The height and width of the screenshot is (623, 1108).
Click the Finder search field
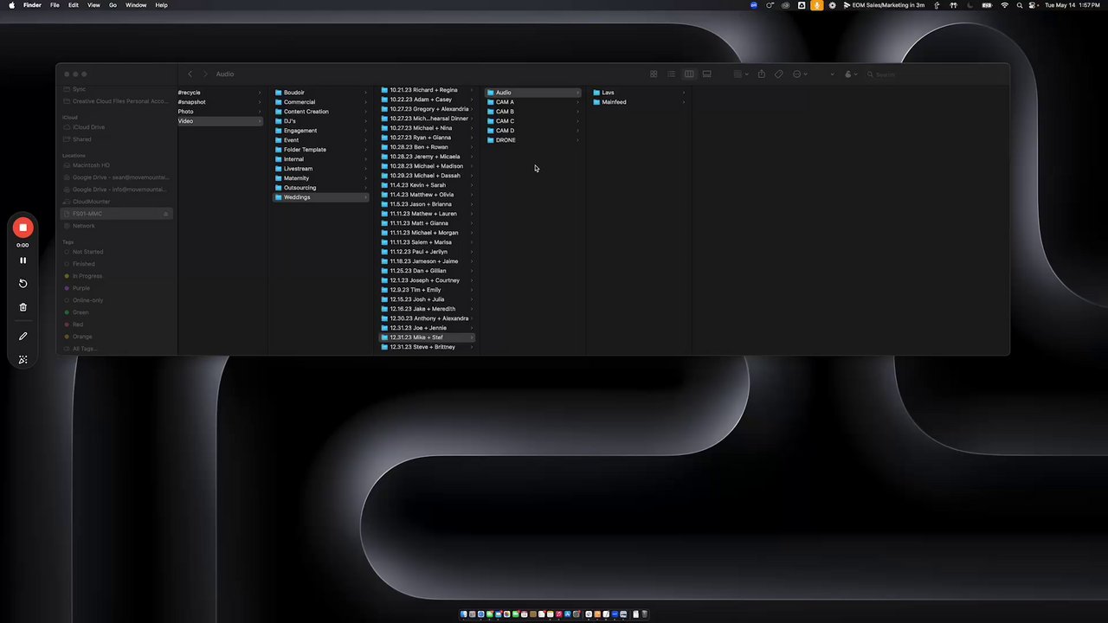pyautogui.click(x=933, y=74)
